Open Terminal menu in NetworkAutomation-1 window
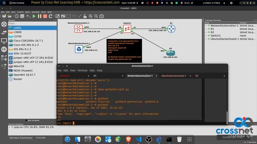This screenshot has width=257, height=144. (82, 70)
